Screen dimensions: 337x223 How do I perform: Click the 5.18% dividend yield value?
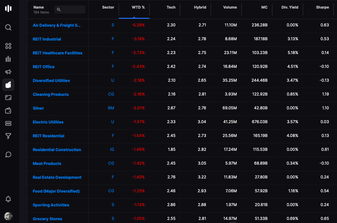click(x=293, y=53)
